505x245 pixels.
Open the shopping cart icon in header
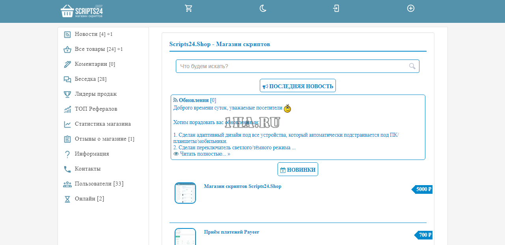tap(188, 9)
